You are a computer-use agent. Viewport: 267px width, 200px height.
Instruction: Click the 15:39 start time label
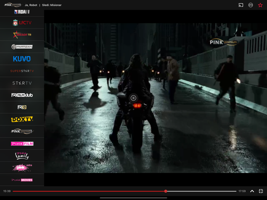click(x=7, y=191)
